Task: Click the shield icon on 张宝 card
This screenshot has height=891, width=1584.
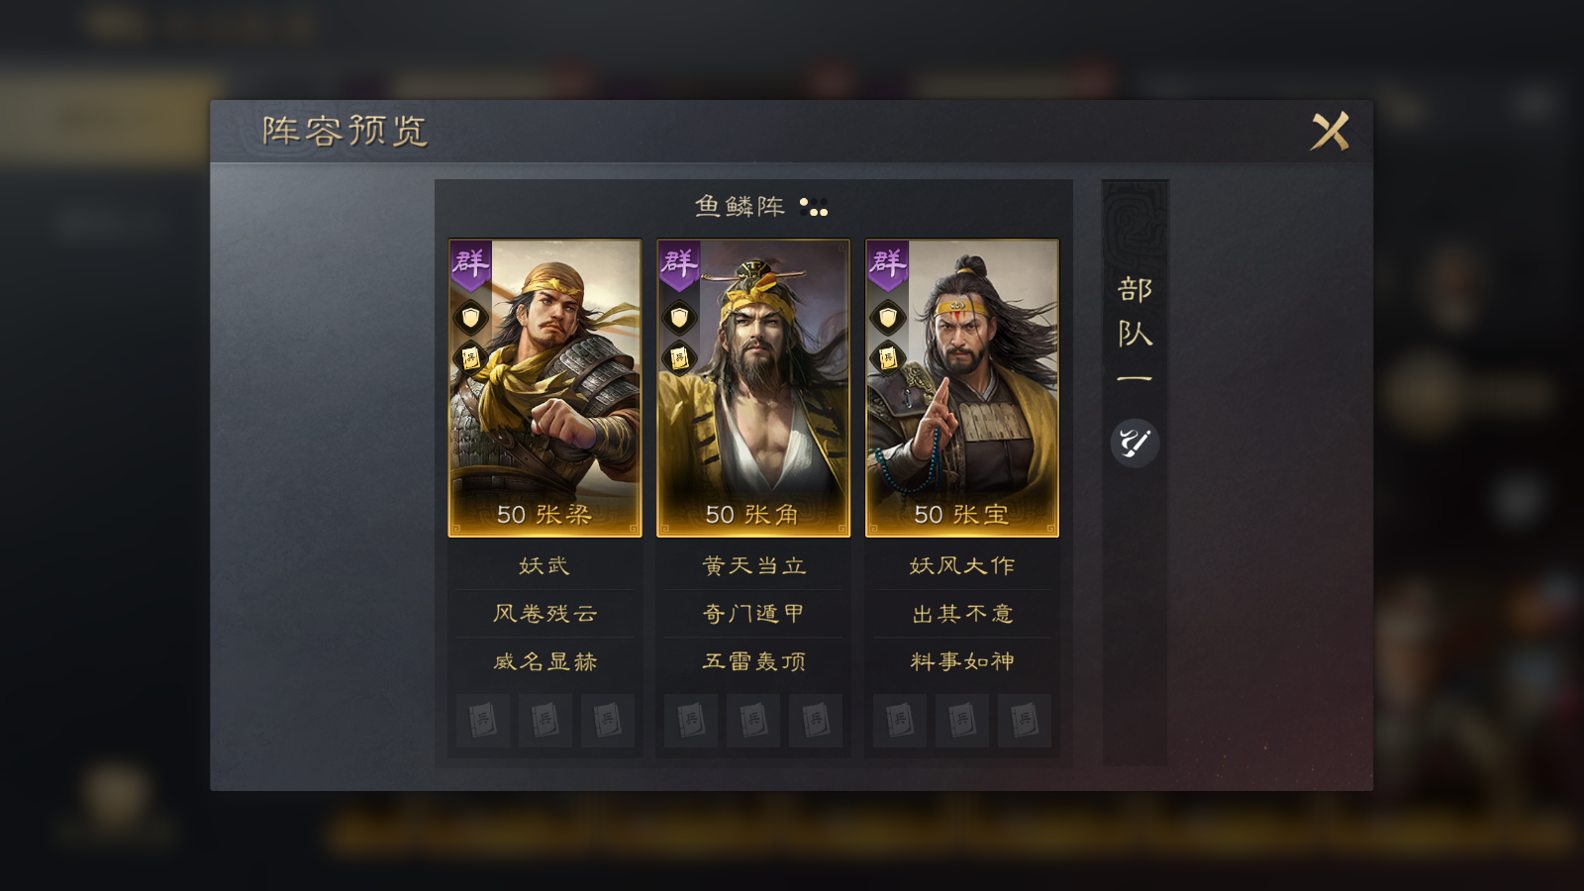Action: click(x=888, y=317)
